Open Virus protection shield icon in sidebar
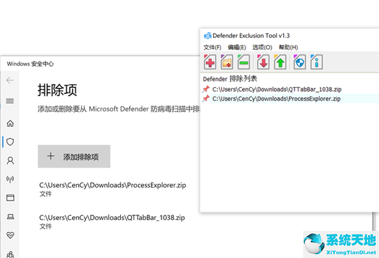 [x=10, y=142]
